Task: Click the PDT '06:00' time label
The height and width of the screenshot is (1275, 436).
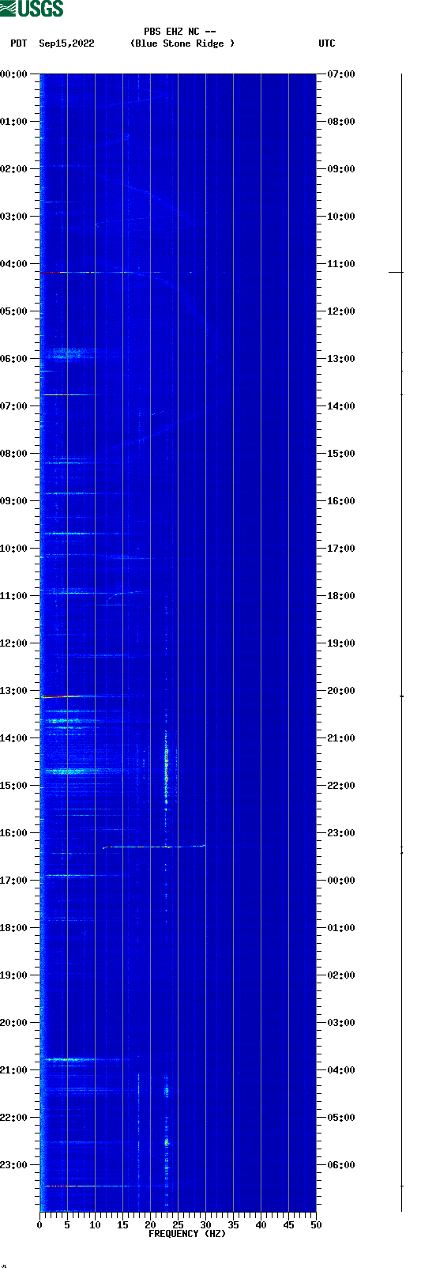Action: [x=13, y=359]
